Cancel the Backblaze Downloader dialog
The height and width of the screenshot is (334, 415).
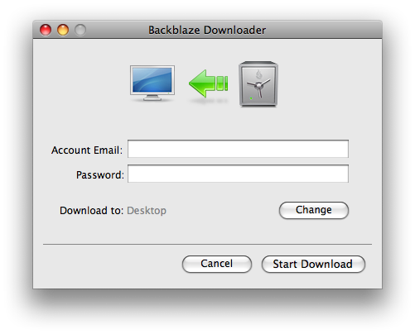point(217,264)
